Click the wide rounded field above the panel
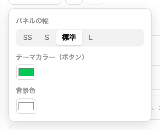The height and width of the screenshot is (130, 160). pos(35,2)
